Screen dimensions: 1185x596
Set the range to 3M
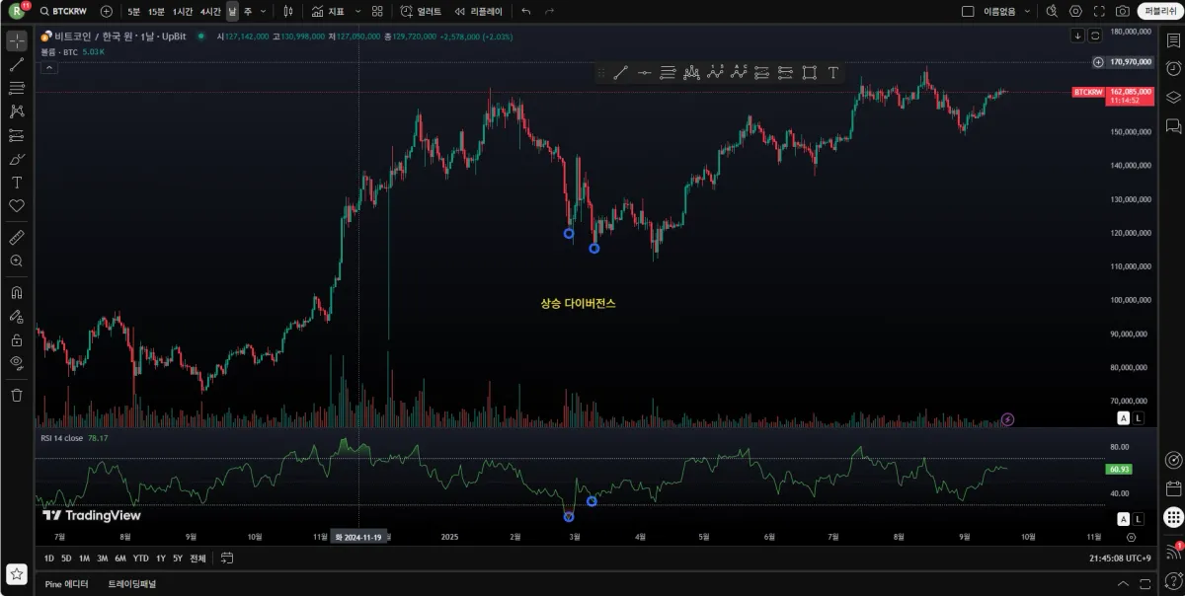(x=103, y=559)
